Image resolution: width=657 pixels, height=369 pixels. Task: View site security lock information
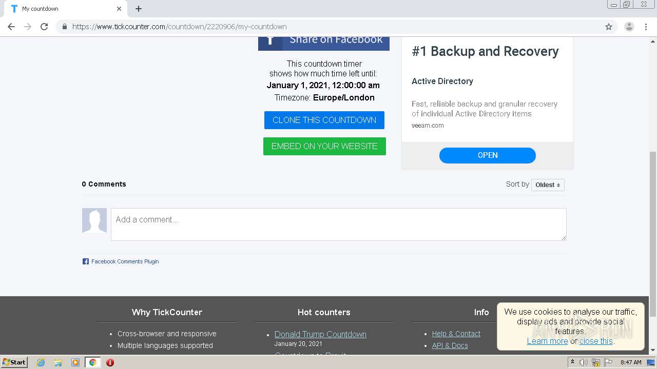click(64, 27)
